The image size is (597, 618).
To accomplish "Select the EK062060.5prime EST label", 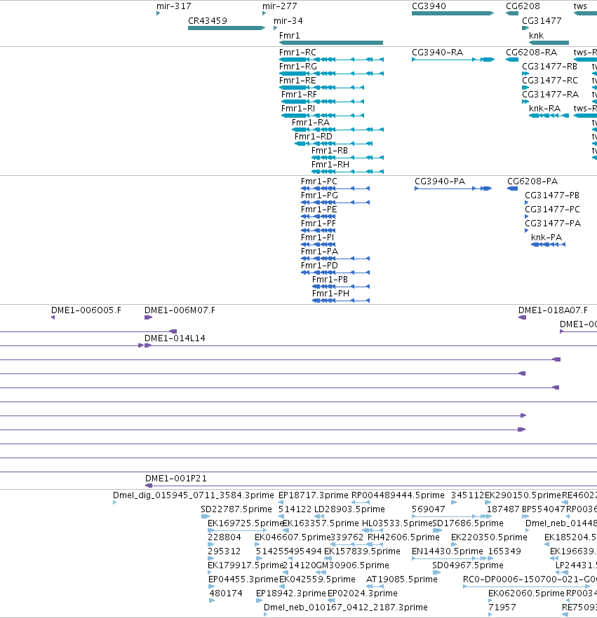I will click(526, 593).
